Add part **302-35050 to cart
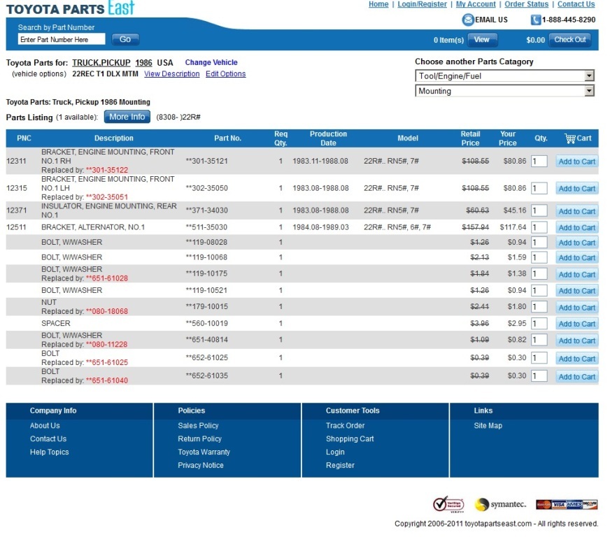This screenshot has width=610, height=537. click(x=577, y=189)
